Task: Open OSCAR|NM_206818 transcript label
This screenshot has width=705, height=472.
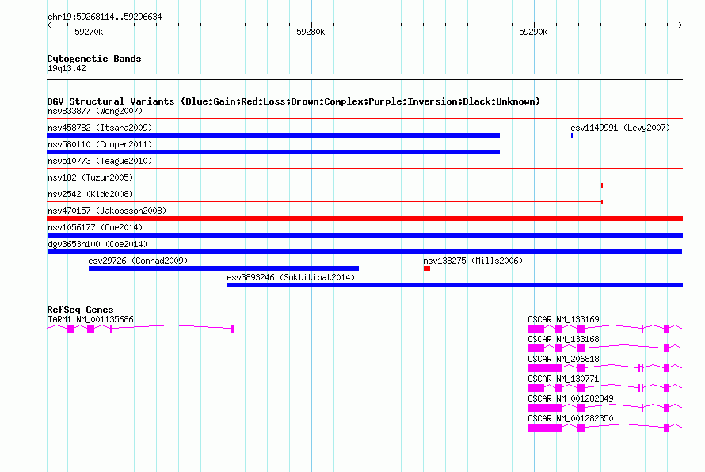Action: tap(563, 360)
